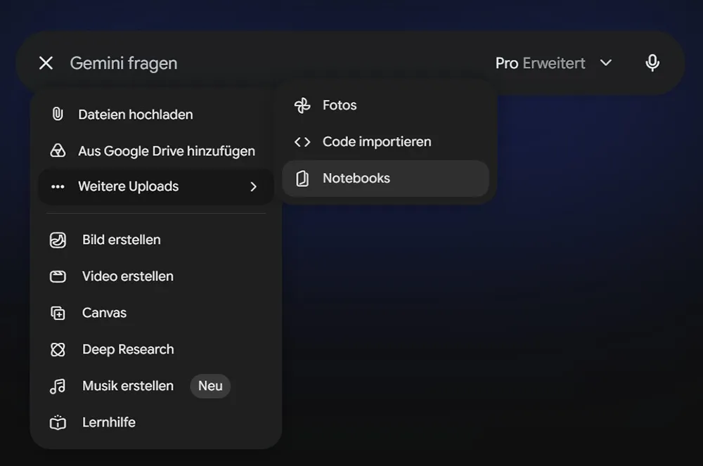Screen dimensions: 703x466
Task: Click the Video erstellen clapperboard icon
Action: point(58,276)
